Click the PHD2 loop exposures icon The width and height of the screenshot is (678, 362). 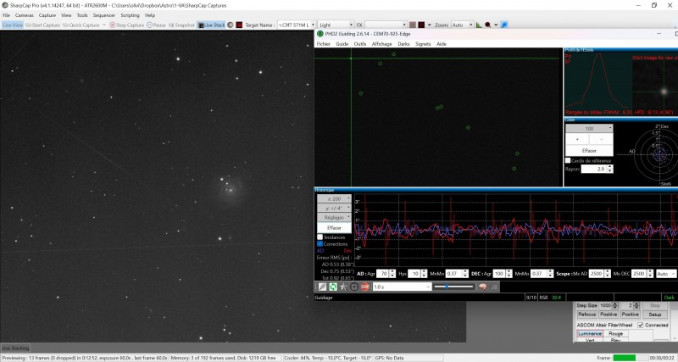pyautogui.click(x=333, y=287)
